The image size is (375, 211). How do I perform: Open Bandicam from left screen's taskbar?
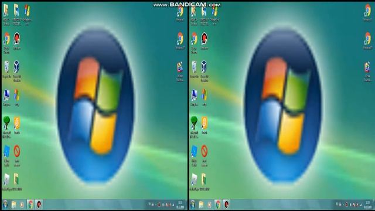point(39,205)
